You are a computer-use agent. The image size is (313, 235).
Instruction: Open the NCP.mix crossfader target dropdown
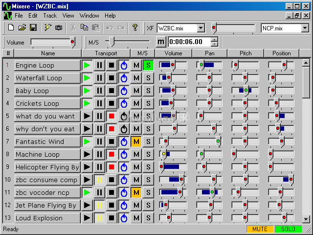coord(305,28)
